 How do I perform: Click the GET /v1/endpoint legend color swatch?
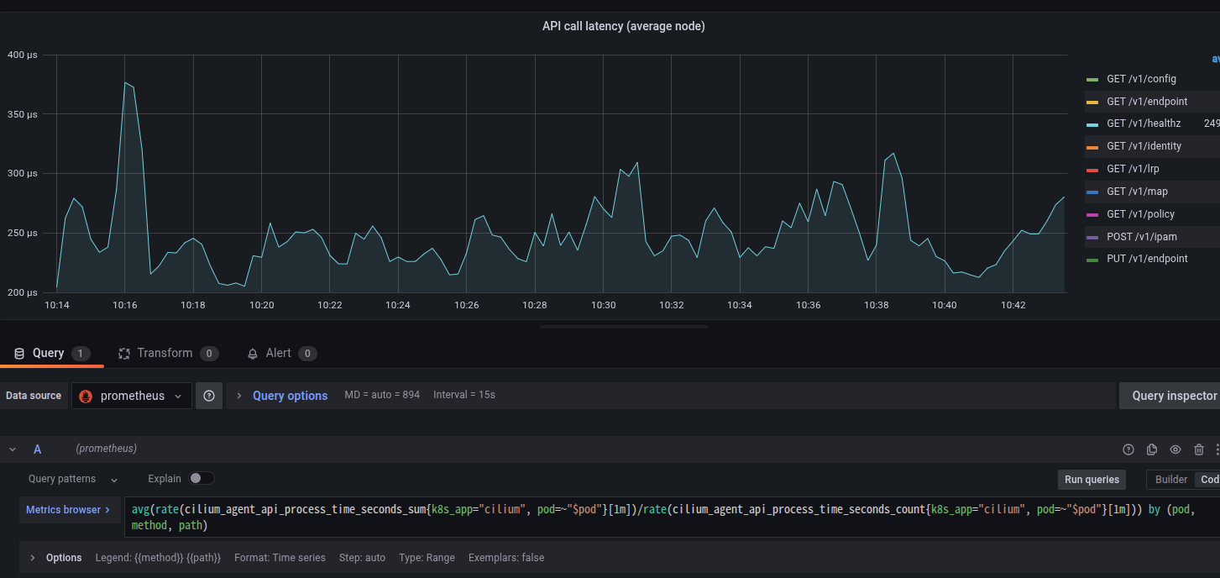coord(1092,102)
